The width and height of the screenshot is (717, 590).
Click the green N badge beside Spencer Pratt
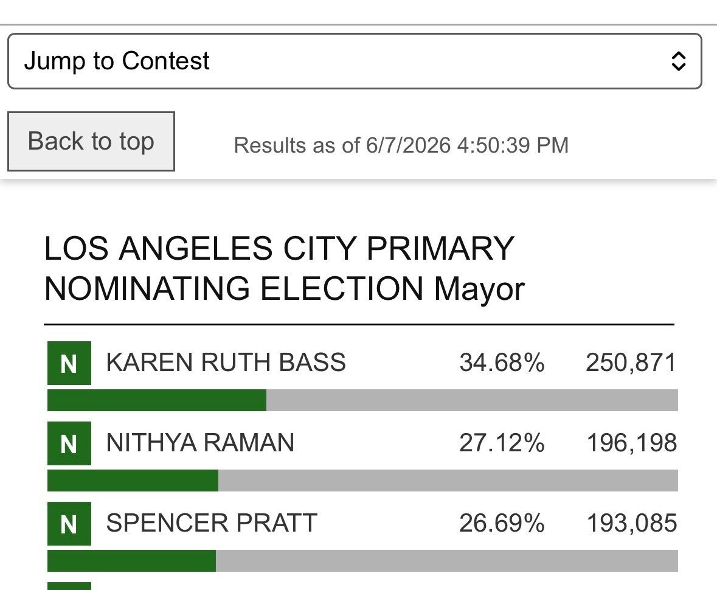pyautogui.click(x=69, y=524)
